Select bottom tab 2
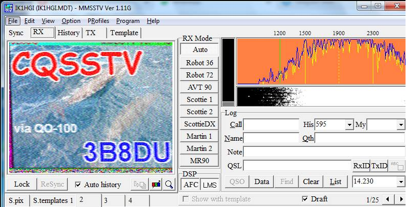Image resolution: width=406 pixels, height=207 pixels. pyautogui.click(x=88, y=200)
